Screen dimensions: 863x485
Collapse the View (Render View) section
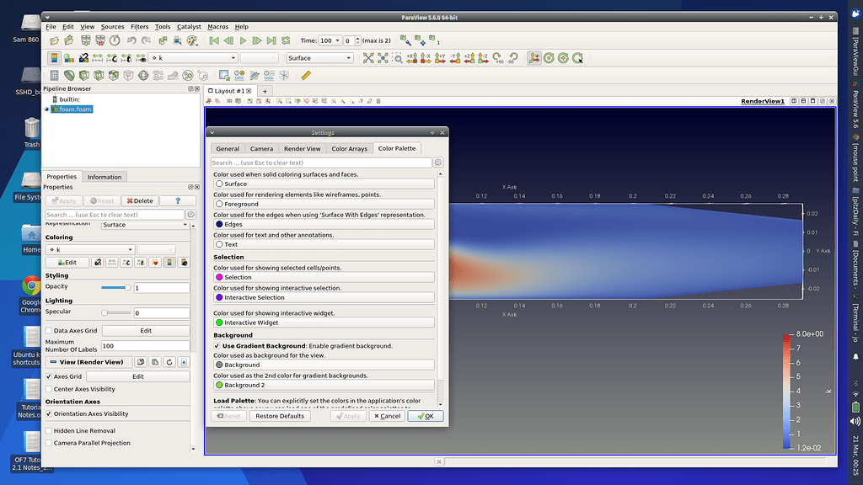(x=88, y=362)
